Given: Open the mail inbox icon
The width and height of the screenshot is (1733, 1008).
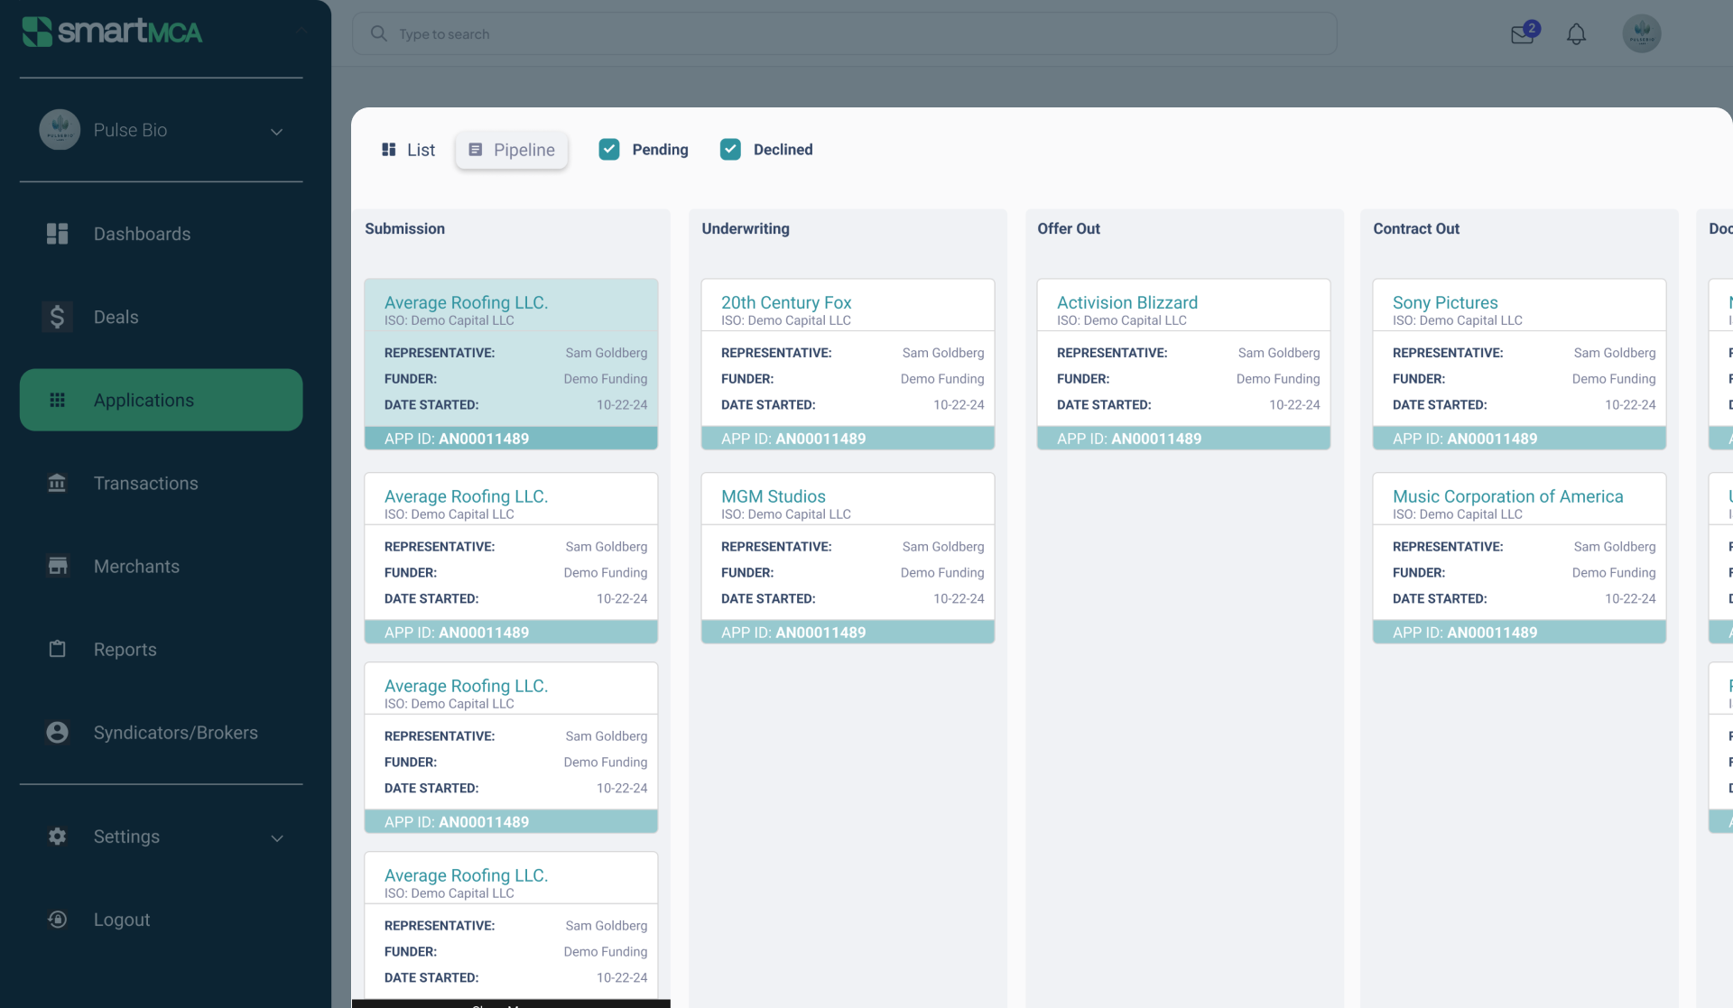Looking at the screenshot, I should [1523, 34].
